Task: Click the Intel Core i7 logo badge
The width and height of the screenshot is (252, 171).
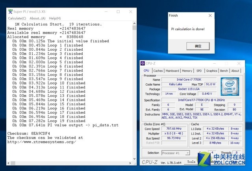Action: [230, 86]
